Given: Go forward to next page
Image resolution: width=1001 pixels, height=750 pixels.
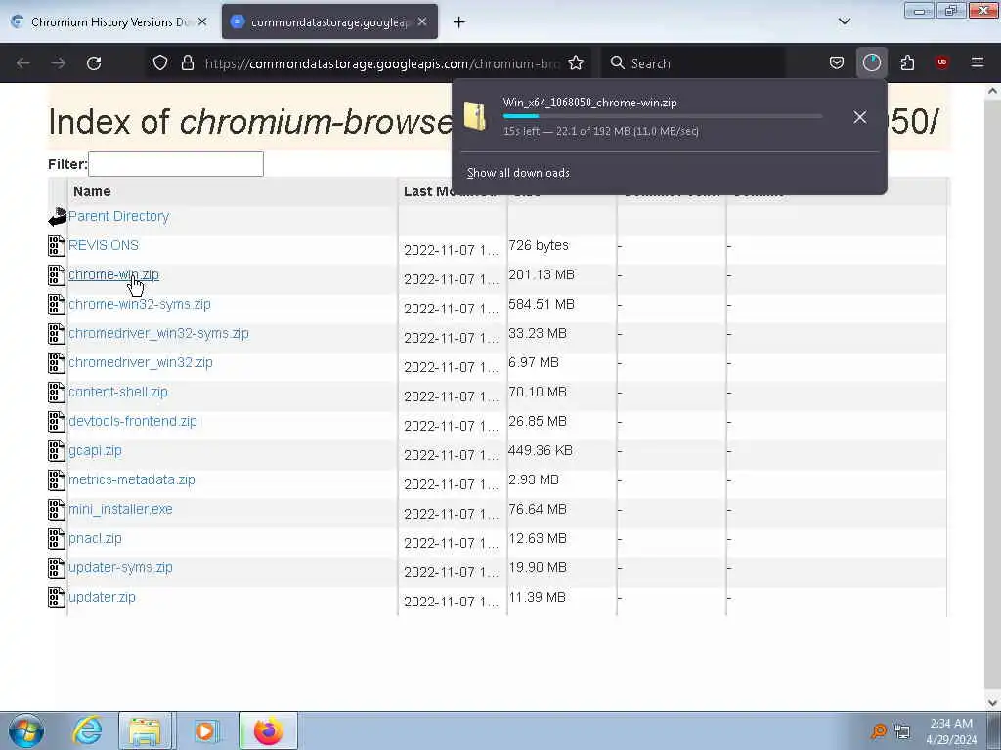Looking at the screenshot, I should pos(58,63).
